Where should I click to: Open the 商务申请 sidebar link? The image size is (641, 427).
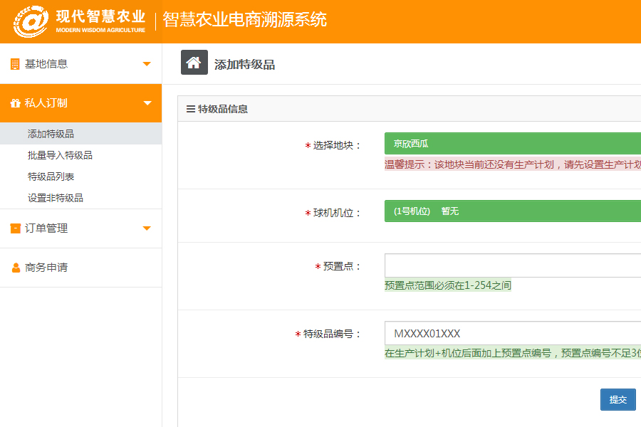coord(46,268)
